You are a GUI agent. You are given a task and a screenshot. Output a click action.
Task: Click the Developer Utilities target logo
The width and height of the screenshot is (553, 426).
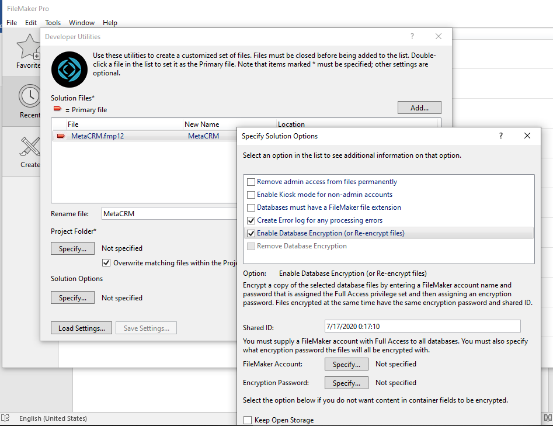tap(69, 69)
